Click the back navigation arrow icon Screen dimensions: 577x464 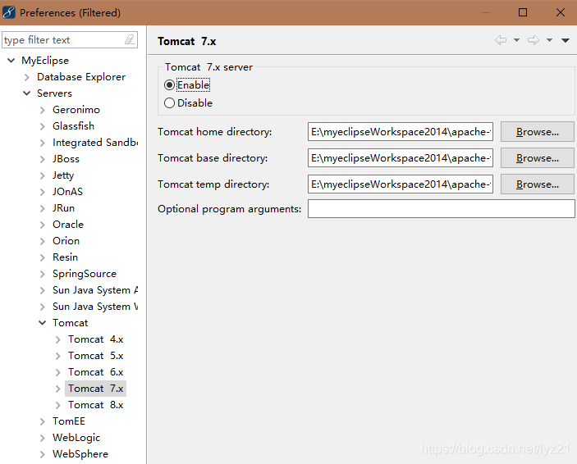pyautogui.click(x=501, y=40)
